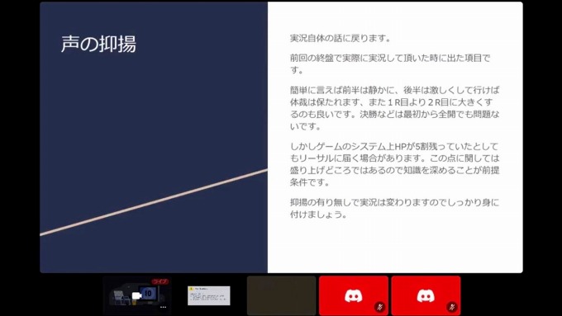The height and width of the screenshot is (316, 562).
Task: Select the first red Discord participant tile
Action: tap(354, 295)
